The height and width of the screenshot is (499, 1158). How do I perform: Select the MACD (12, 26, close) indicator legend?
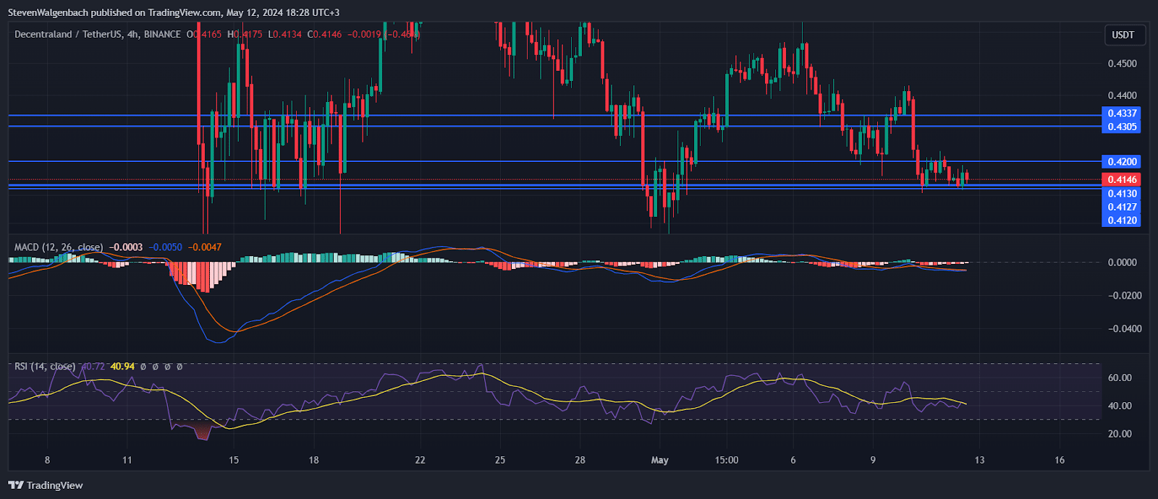[x=58, y=247]
